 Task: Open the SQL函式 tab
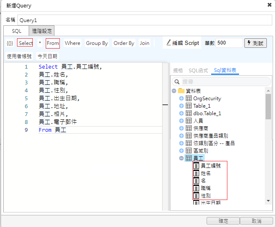[198, 70]
